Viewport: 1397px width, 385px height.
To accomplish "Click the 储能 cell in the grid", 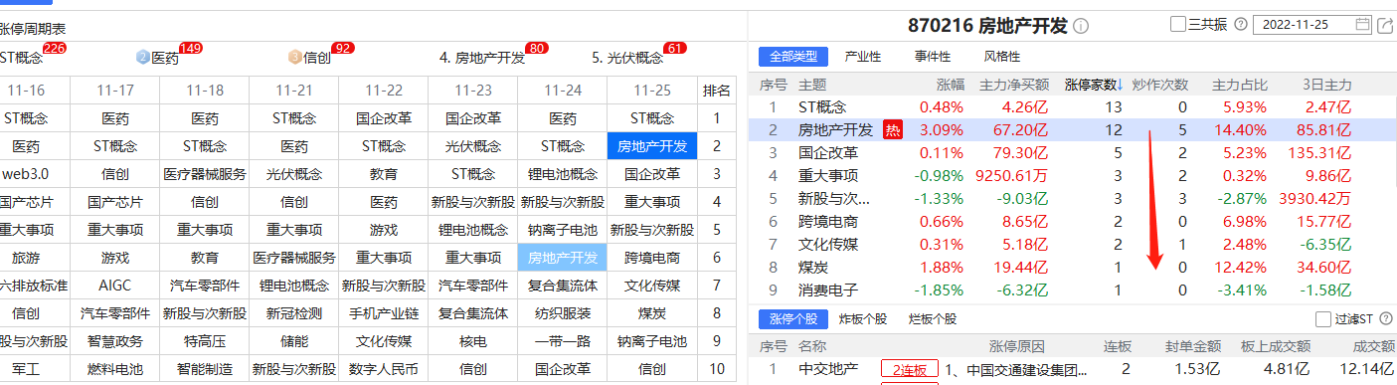I will (293, 341).
